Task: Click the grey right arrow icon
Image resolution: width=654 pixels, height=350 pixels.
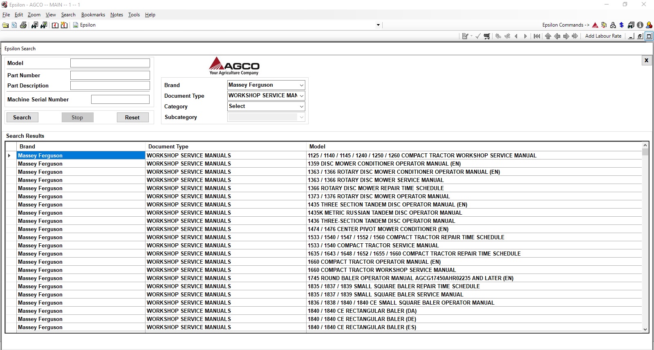Action: (566, 36)
